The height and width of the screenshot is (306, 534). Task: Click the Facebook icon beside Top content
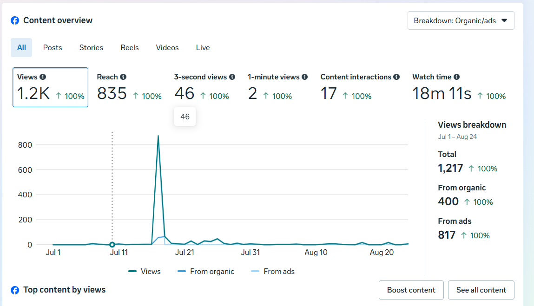coord(14,290)
